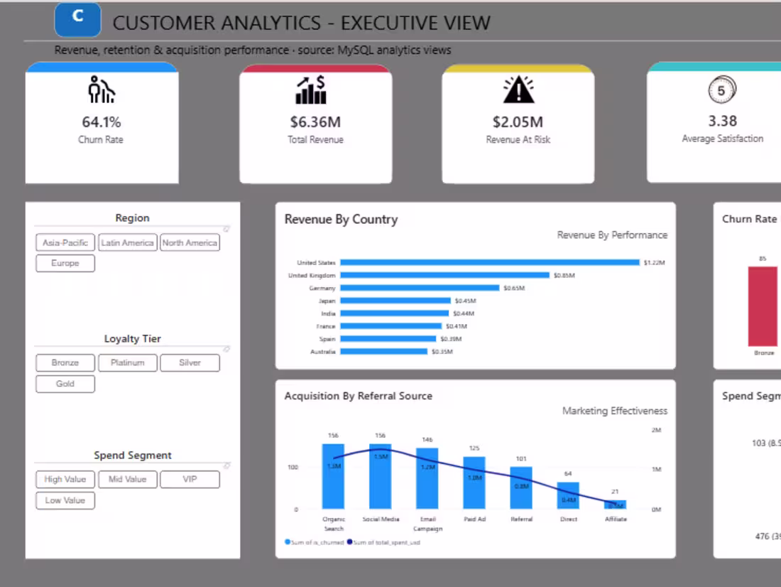Click the Revenue By Country chart title

point(342,220)
